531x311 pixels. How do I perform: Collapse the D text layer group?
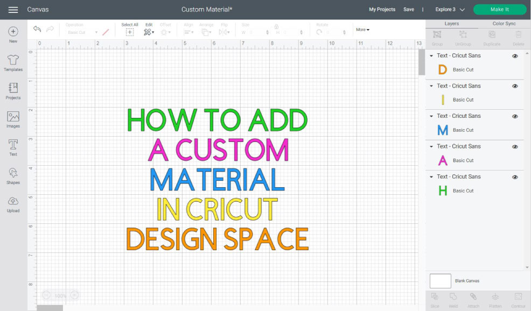tap(431, 56)
